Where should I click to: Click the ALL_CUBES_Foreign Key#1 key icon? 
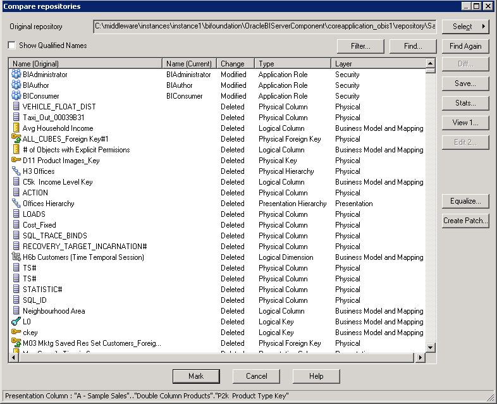click(x=16, y=139)
